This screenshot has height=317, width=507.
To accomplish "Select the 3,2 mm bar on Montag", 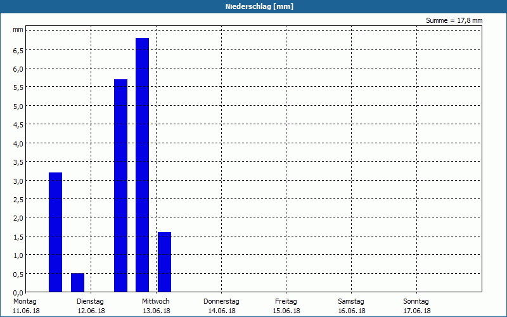I will pos(55,232).
